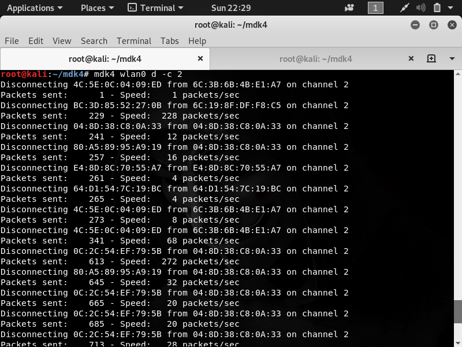Screen dimensions: 462x347
Task: Switch to the second root@kali tab
Action: pyautogui.click(x=315, y=59)
